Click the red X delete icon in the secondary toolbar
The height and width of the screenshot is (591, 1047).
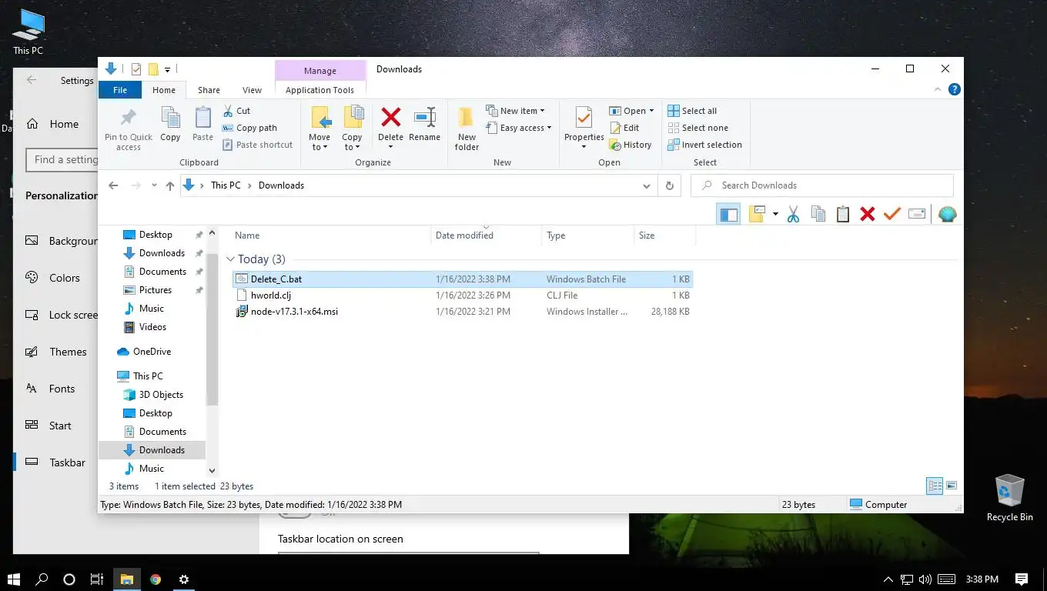pos(868,215)
